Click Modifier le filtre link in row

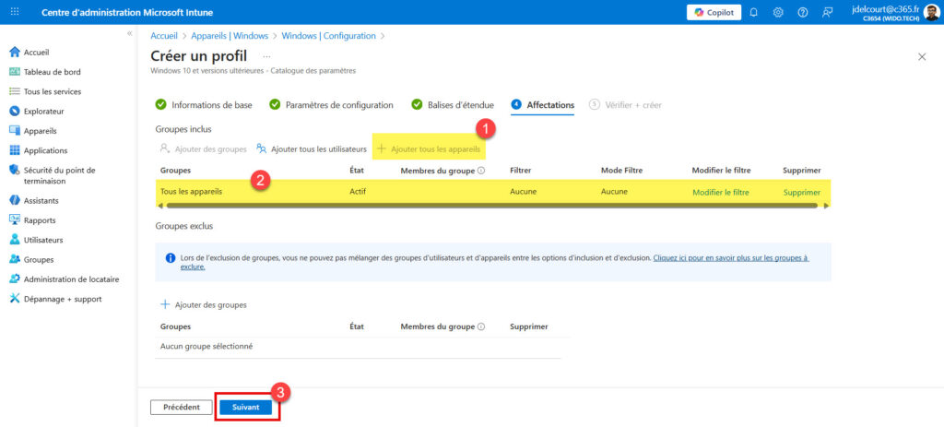[x=720, y=192]
